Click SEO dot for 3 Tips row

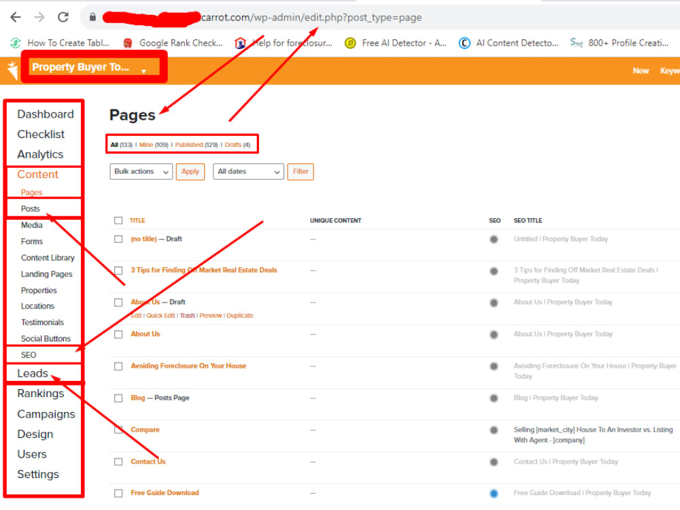pyautogui.click(x=494, y=271)
